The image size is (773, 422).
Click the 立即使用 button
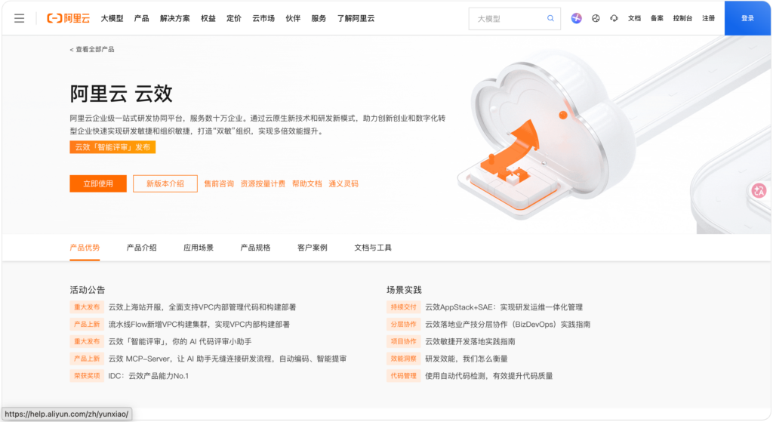coord(98,183)
